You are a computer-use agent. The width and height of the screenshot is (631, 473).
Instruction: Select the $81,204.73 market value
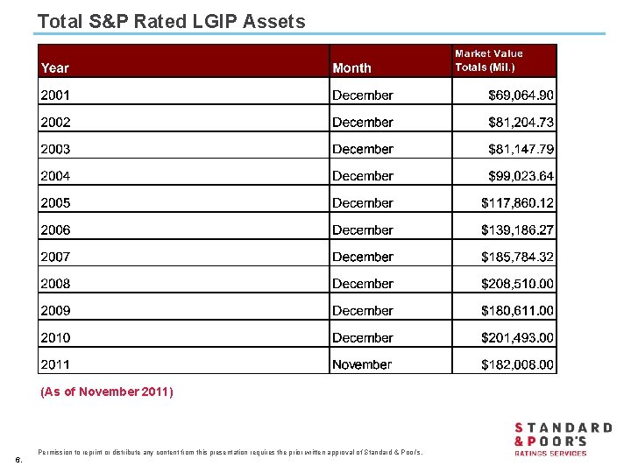(521, 123)
